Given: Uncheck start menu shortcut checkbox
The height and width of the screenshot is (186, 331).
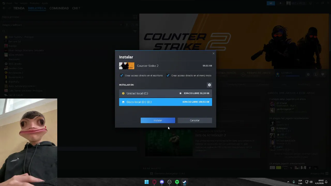Looking at the screenshot, I should click(x=168, y=75).
